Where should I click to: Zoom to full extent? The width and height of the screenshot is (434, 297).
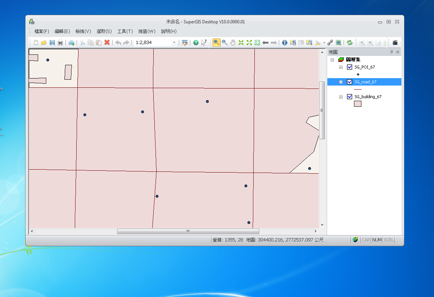pyautogui.click(x=257, y=43)
